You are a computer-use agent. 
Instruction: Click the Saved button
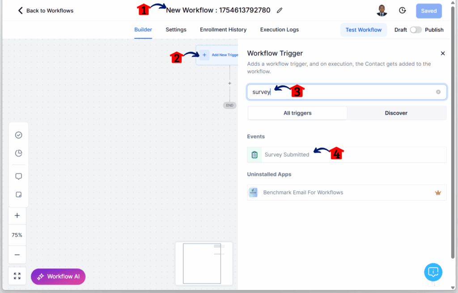[429, 11]
